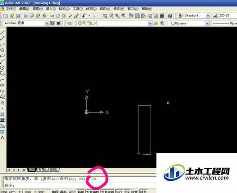Open the AutoCAD 经典 workspace dropdown
The image size is (237, 193).
coord(47,23)
